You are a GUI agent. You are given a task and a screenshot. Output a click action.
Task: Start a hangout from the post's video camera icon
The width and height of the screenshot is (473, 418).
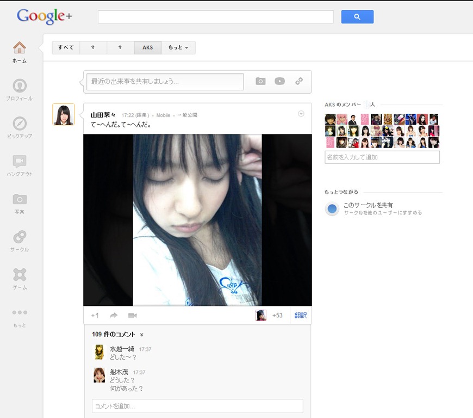[131, 315]
